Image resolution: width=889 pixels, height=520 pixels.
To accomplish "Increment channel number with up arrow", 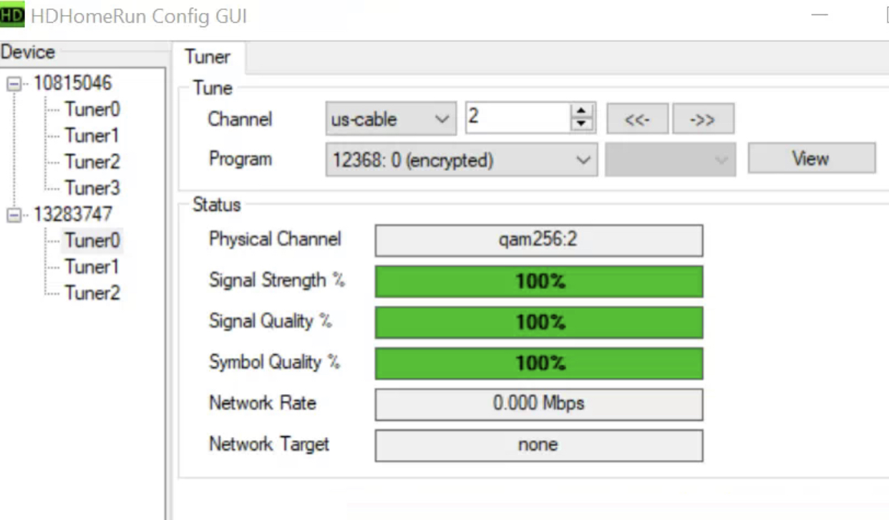I will 583,112.
